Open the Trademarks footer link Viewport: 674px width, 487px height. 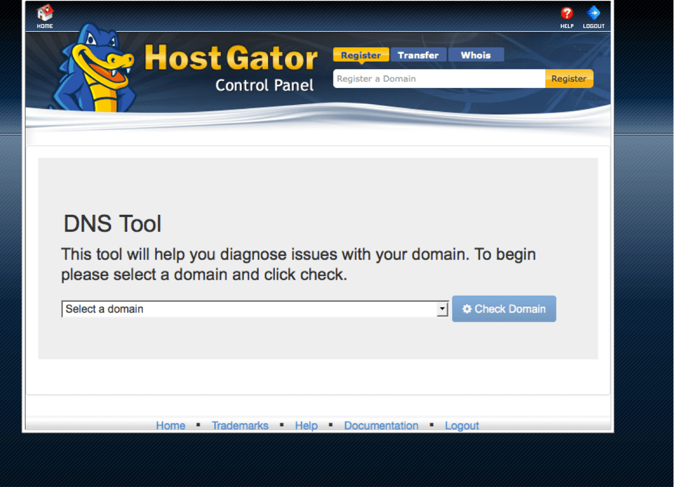point(240,425)
